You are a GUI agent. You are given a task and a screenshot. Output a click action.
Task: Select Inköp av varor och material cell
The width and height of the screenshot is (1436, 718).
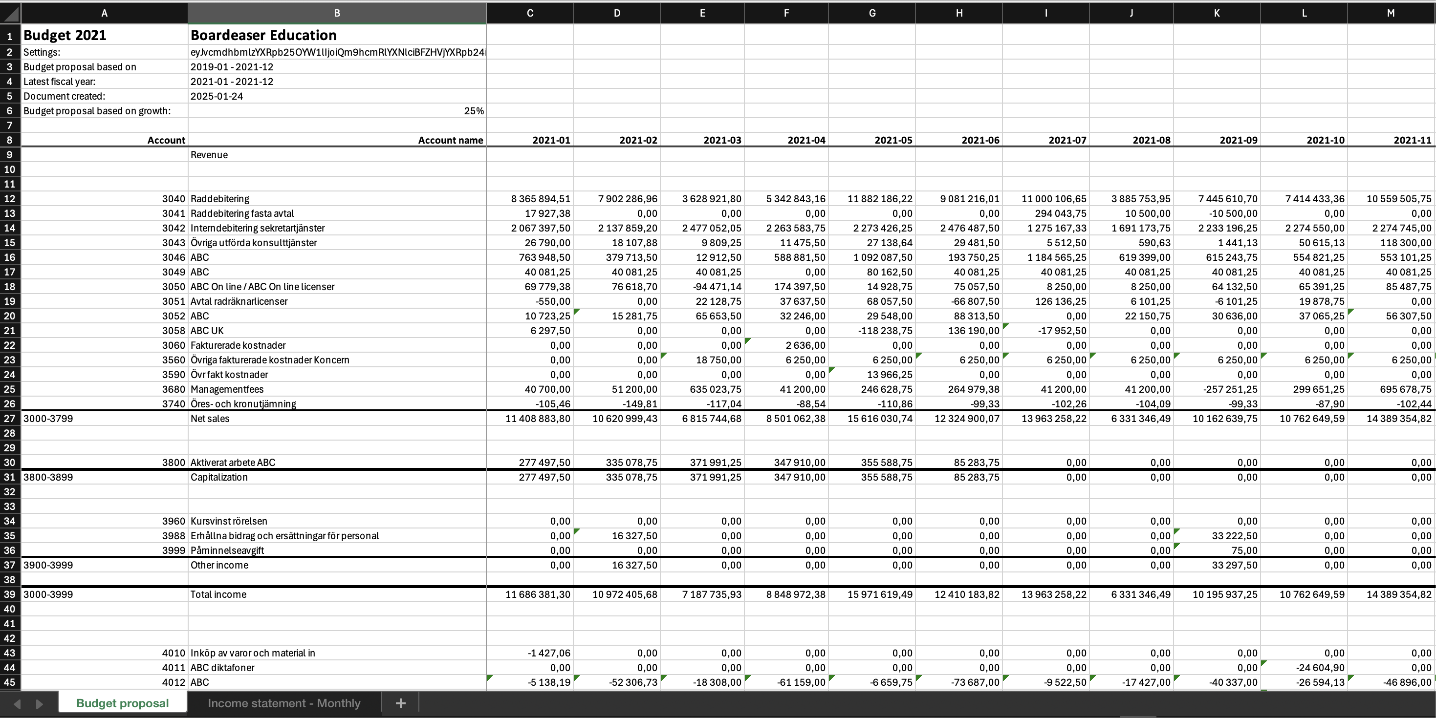[337, 653]
